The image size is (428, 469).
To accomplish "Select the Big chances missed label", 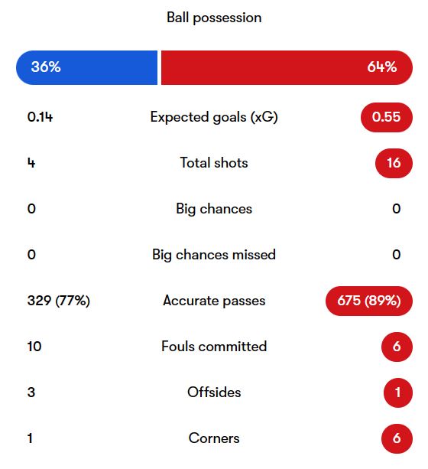I will click(214, 255).
